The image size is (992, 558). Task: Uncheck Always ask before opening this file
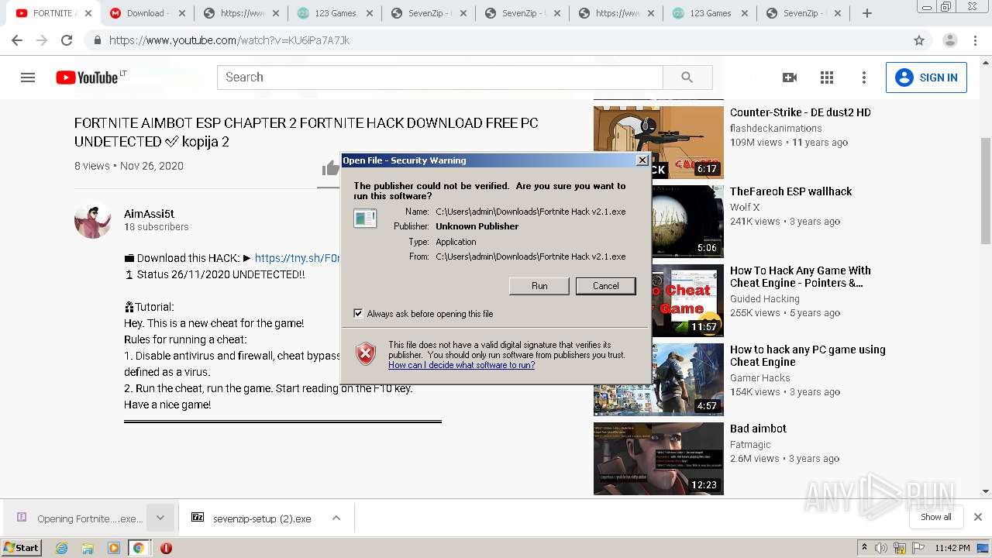click(358, 314)
